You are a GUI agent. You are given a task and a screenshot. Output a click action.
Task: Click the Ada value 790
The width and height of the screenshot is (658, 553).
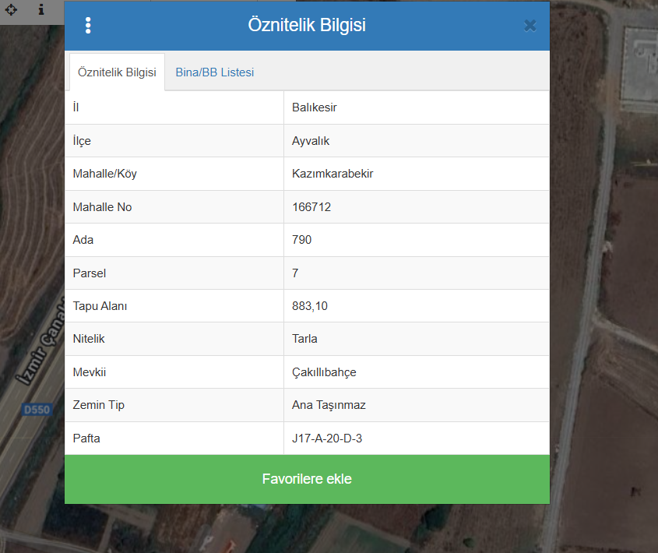(302, 240)
